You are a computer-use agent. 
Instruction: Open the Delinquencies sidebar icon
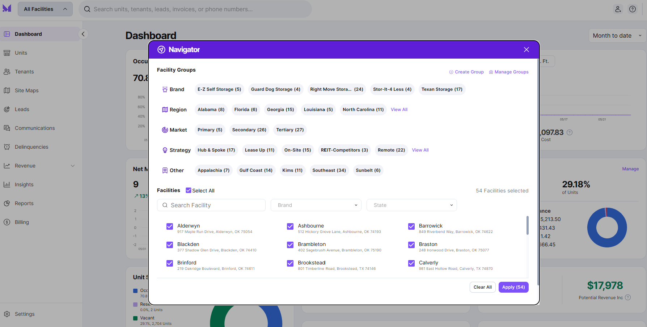point(7,147)
